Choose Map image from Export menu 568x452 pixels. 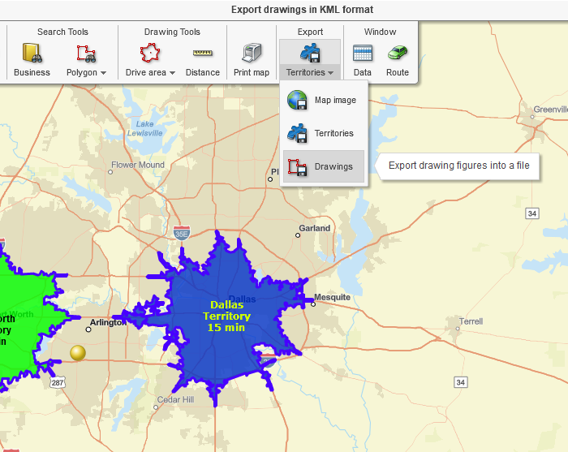pos(324,100)
